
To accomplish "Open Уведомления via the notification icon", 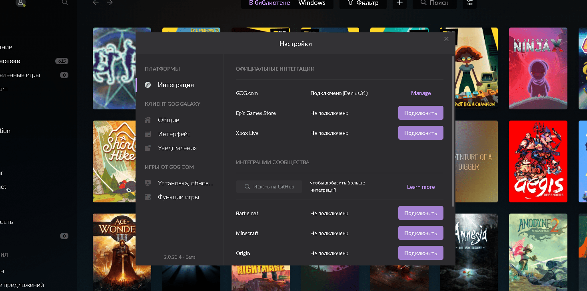I will coord(148,148).
